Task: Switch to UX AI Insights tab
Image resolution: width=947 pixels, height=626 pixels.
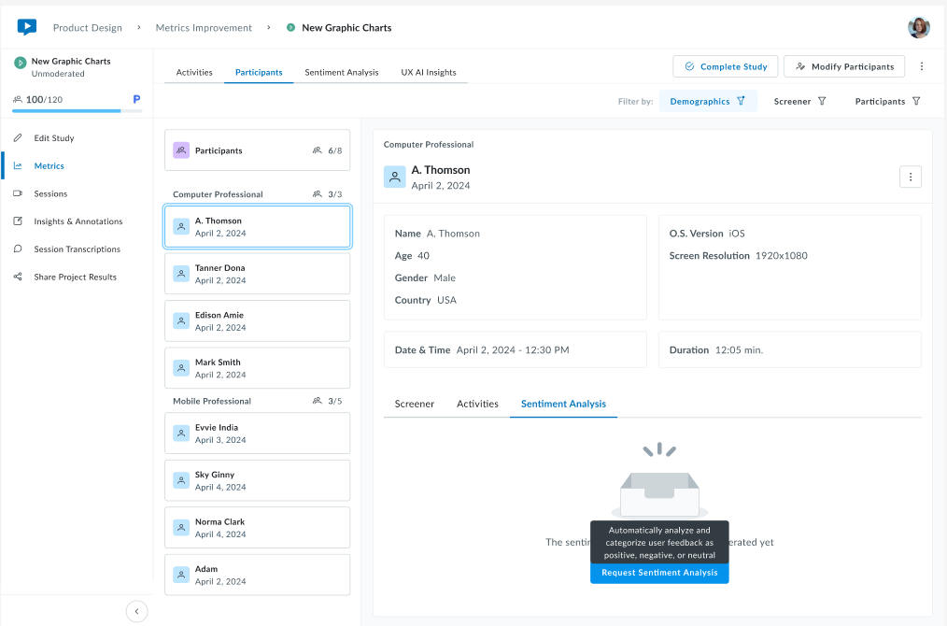Action: pos(428,72)
